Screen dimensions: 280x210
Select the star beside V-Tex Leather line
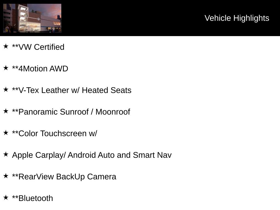[x=6, y=89]
